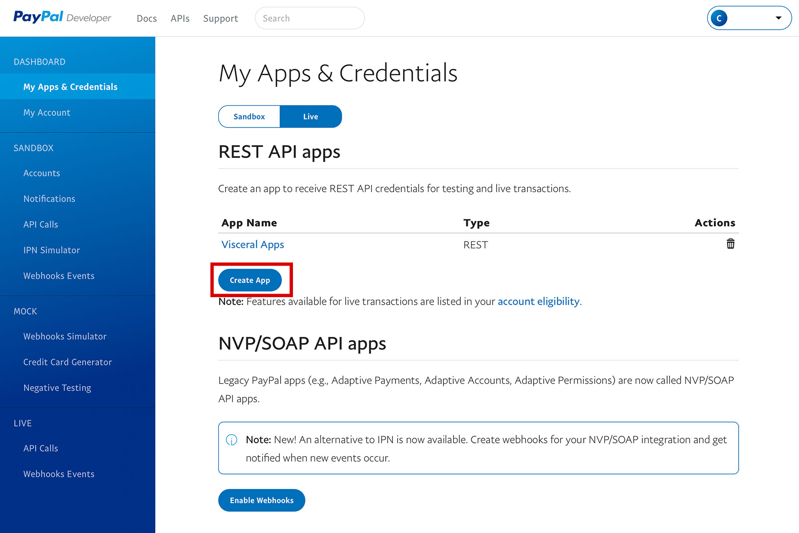Open the APIs menu
Screen dimensions: 799x533
click(180, 19)
